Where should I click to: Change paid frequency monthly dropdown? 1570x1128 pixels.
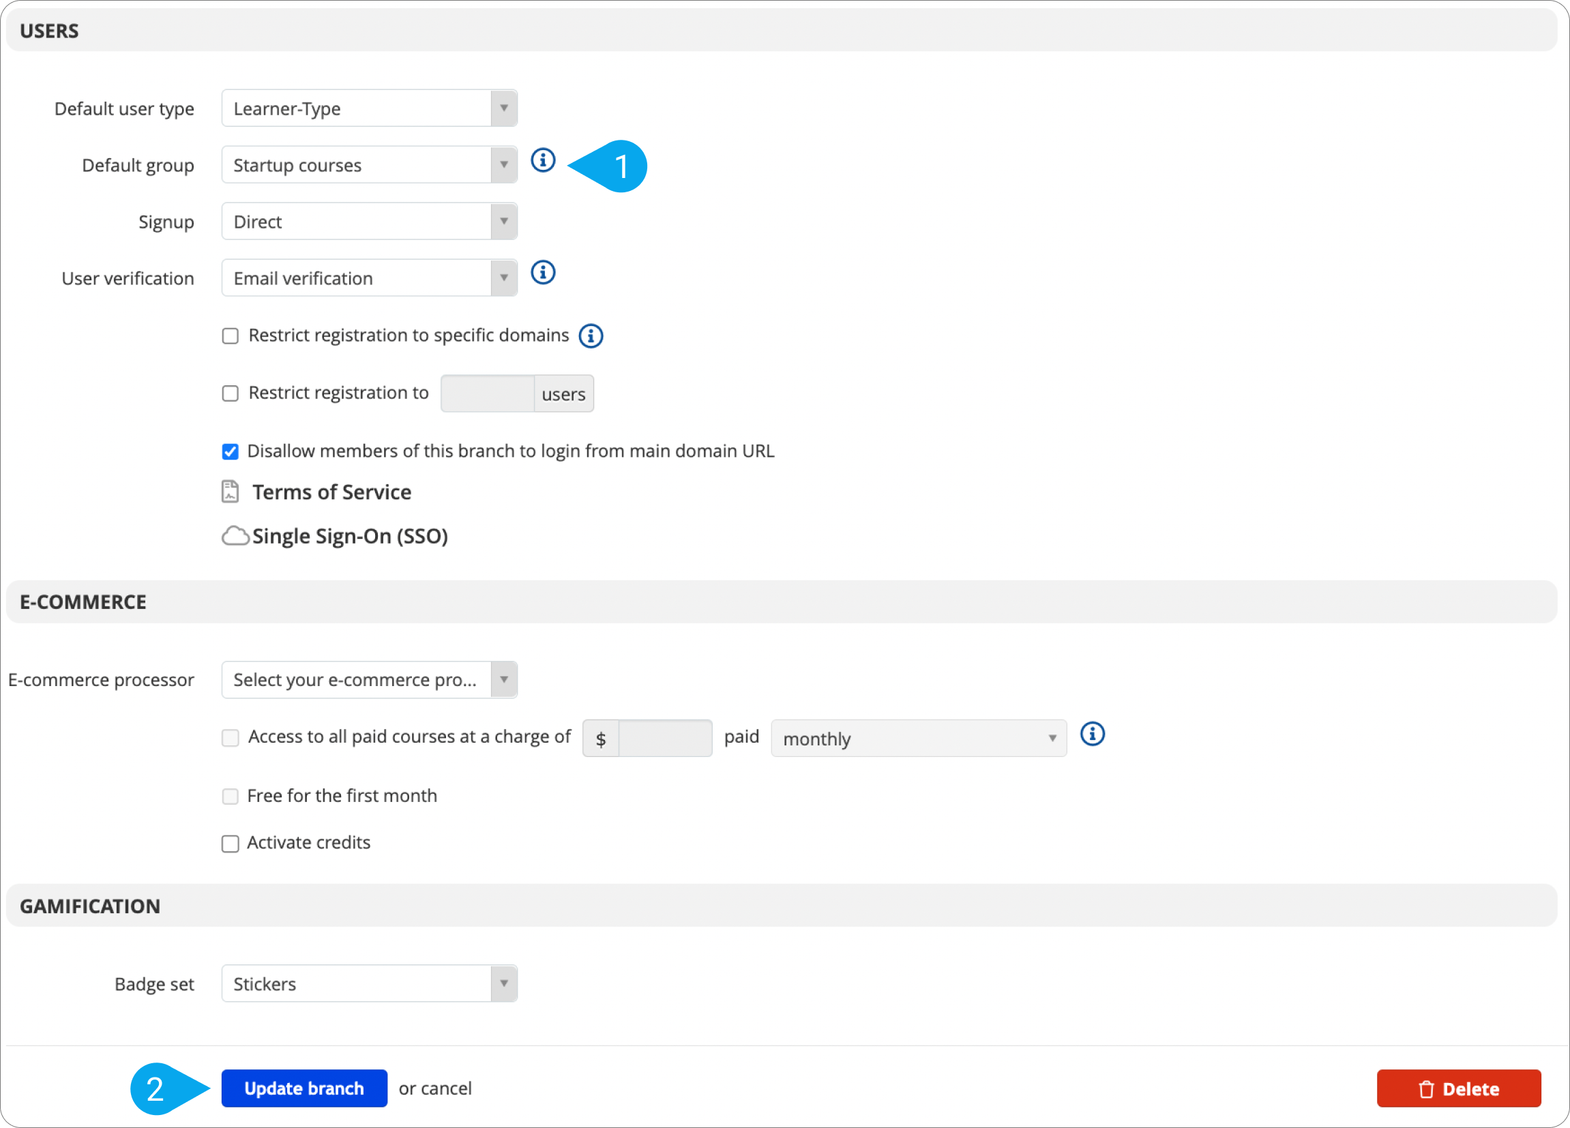(x=919, y=739)
